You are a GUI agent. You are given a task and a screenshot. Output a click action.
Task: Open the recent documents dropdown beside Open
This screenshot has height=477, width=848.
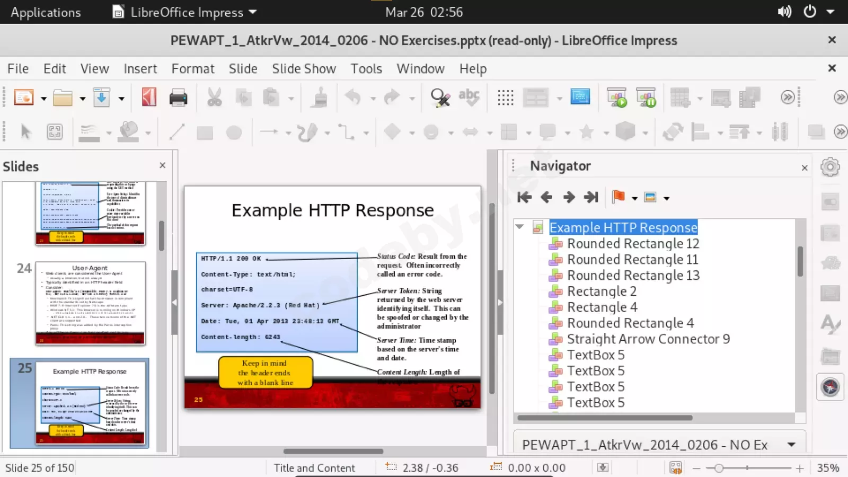82,99
